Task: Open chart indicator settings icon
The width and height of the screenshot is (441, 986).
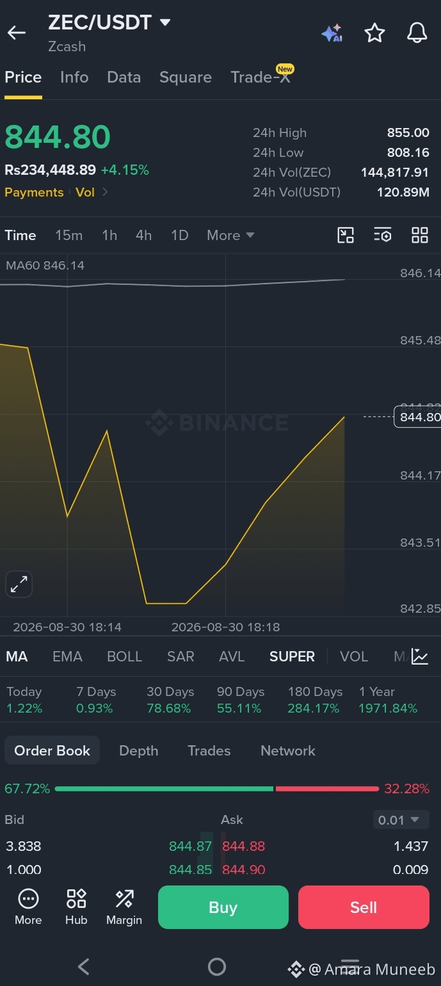Action: click(383, 235)
